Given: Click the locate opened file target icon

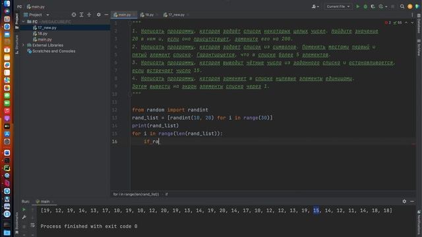Looking at the screenshot, I should tap(74, 14).
